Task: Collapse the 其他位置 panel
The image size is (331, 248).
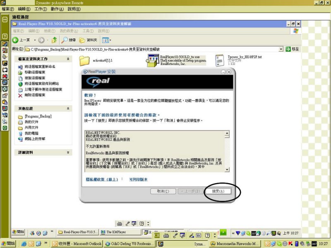Action: (x=68, y=108)
